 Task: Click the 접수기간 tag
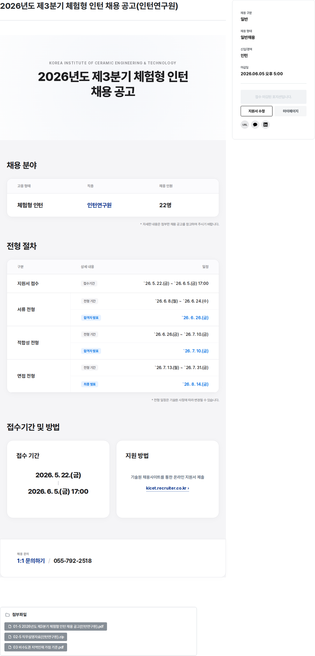(x=89, y=283)
